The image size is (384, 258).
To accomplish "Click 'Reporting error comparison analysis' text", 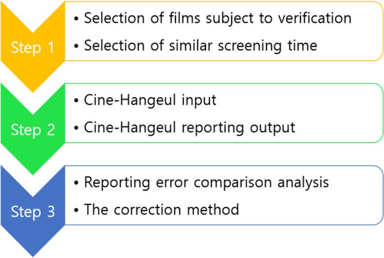I will [207, 182].
